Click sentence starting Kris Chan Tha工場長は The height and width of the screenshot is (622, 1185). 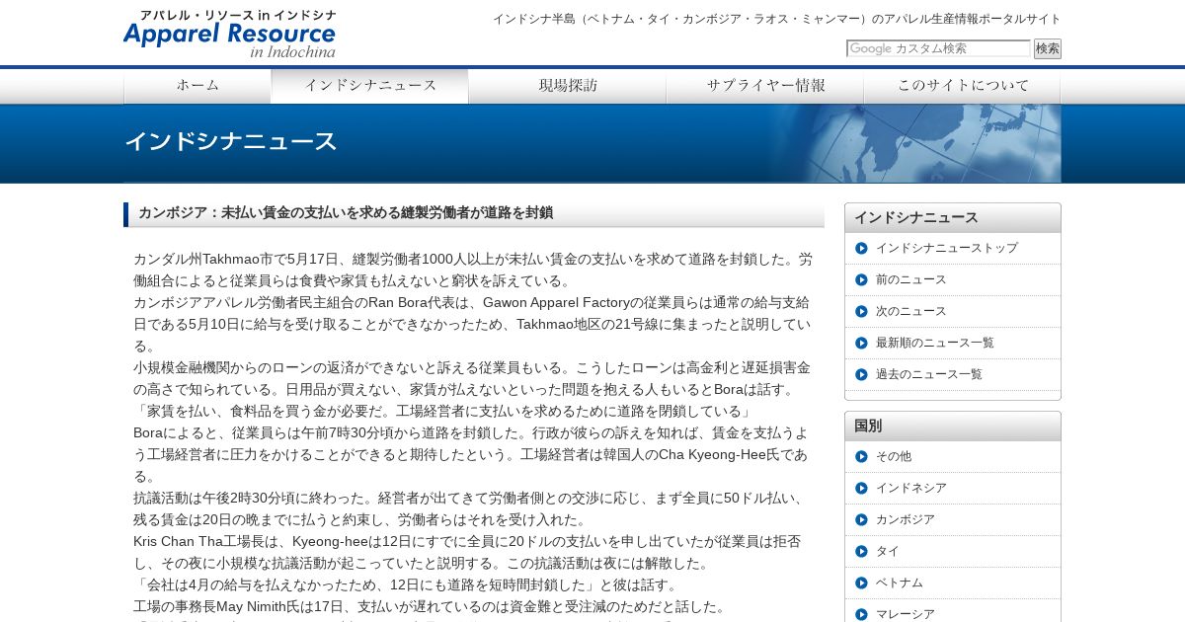click(x=469, y=552)
